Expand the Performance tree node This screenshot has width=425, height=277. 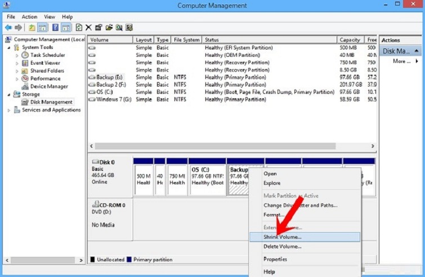pyautogui.click(x=17, y=79)
